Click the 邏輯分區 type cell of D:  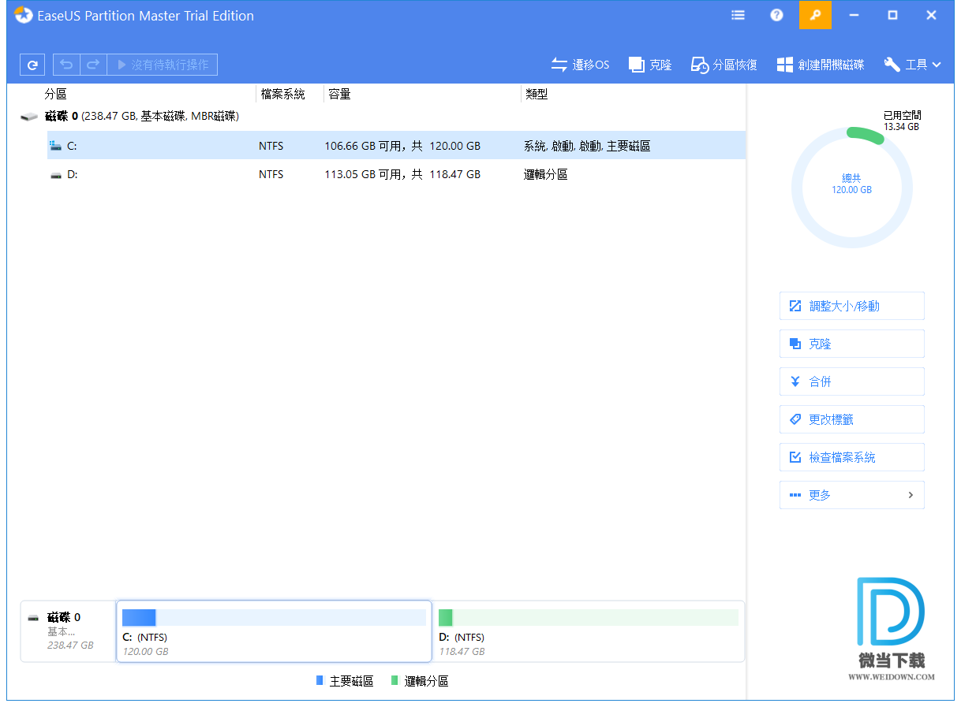[545, 174]
